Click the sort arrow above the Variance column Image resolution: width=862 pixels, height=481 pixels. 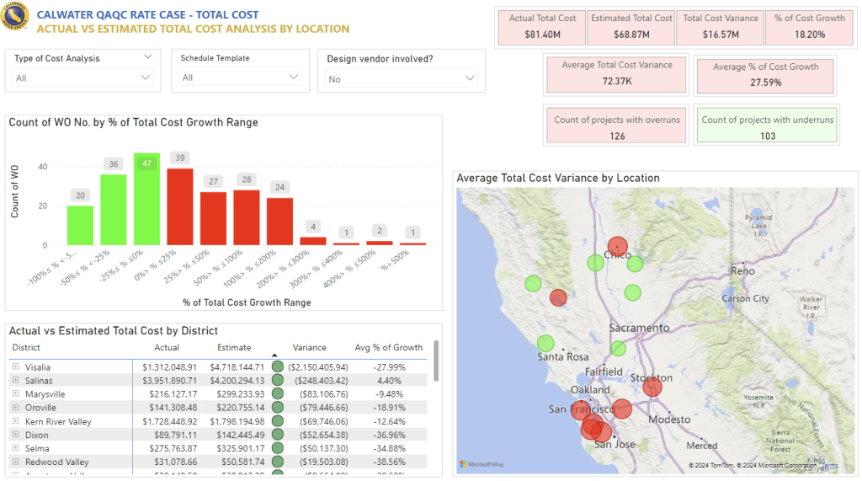pyautogui.click(x=274, y=355)
